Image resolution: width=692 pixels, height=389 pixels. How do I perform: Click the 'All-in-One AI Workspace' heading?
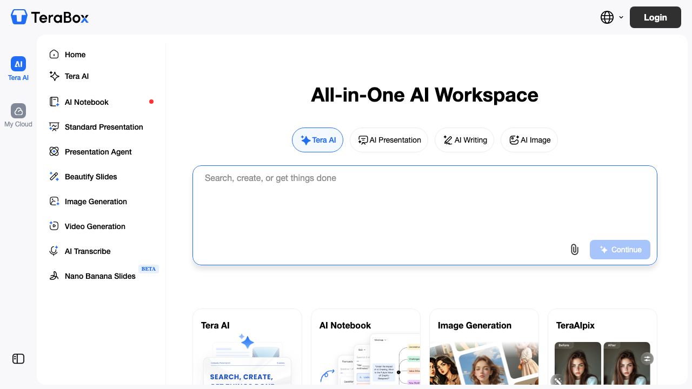[x=424, y=95]
